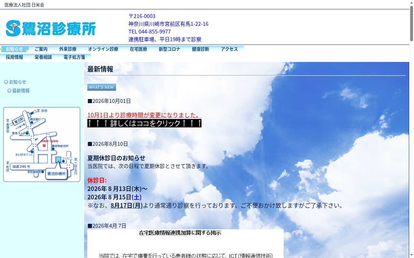Click the 詳しくはココをクリック banner
This screenshot has width=414, height=258.
(x=144, y=123)
